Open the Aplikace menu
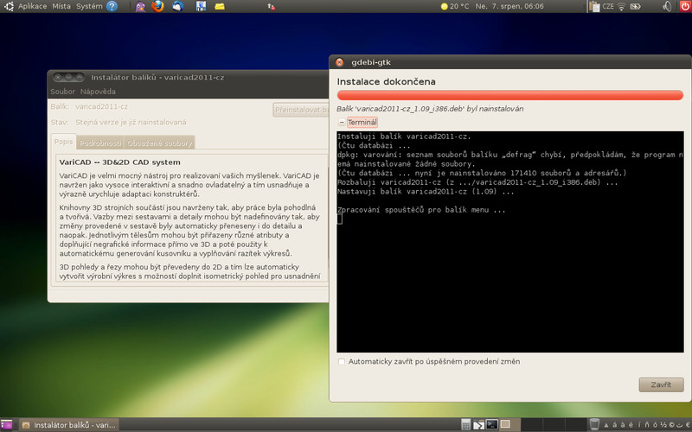 click(32, 6)
